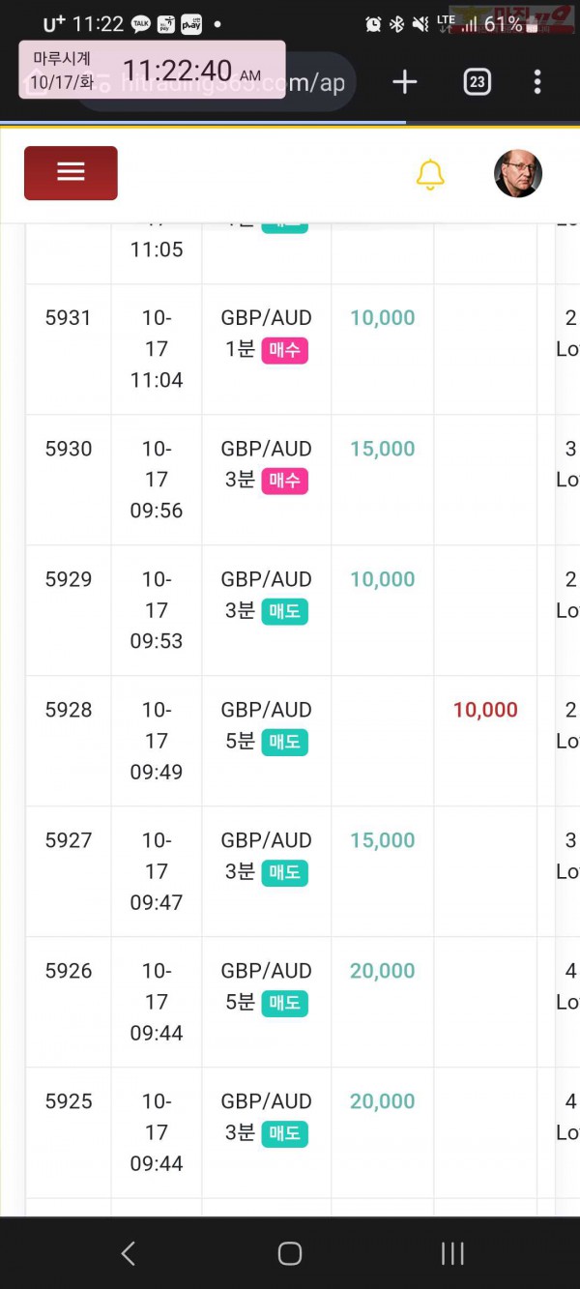580x1289 pixels.
Task: Open the tab switcher showing 23 tabs
Action: click(477, 82)
